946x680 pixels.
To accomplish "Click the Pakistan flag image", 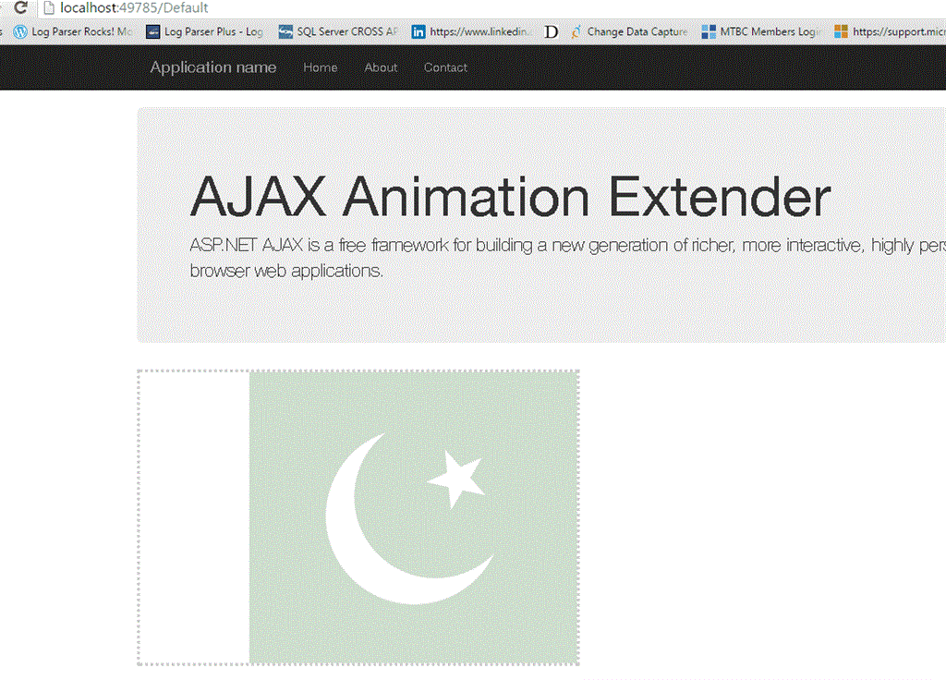I will click(x=358, y=517).
